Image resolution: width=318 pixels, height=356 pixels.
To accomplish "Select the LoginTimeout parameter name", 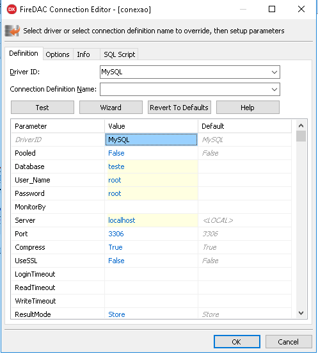I will tap(35, 274).
